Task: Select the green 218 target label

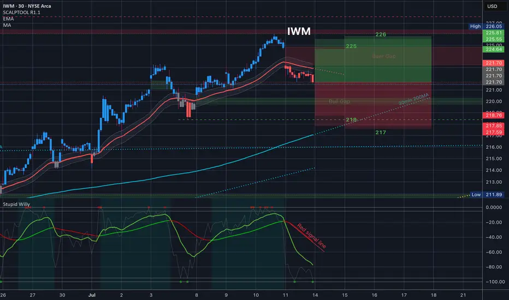Action: point(351,120)
